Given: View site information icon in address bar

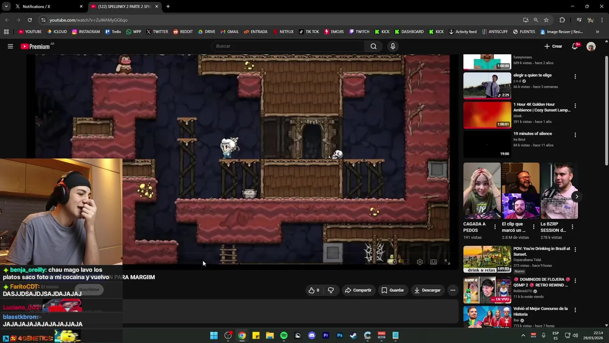Looking at the screenshot, I should [x=43, y=20].
